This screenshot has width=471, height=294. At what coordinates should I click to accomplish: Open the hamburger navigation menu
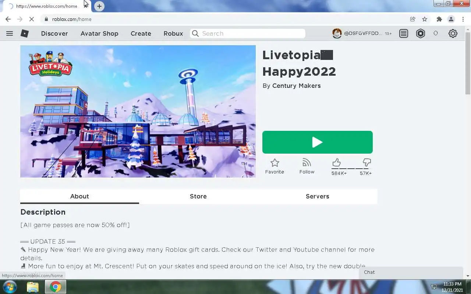[10, 33]
